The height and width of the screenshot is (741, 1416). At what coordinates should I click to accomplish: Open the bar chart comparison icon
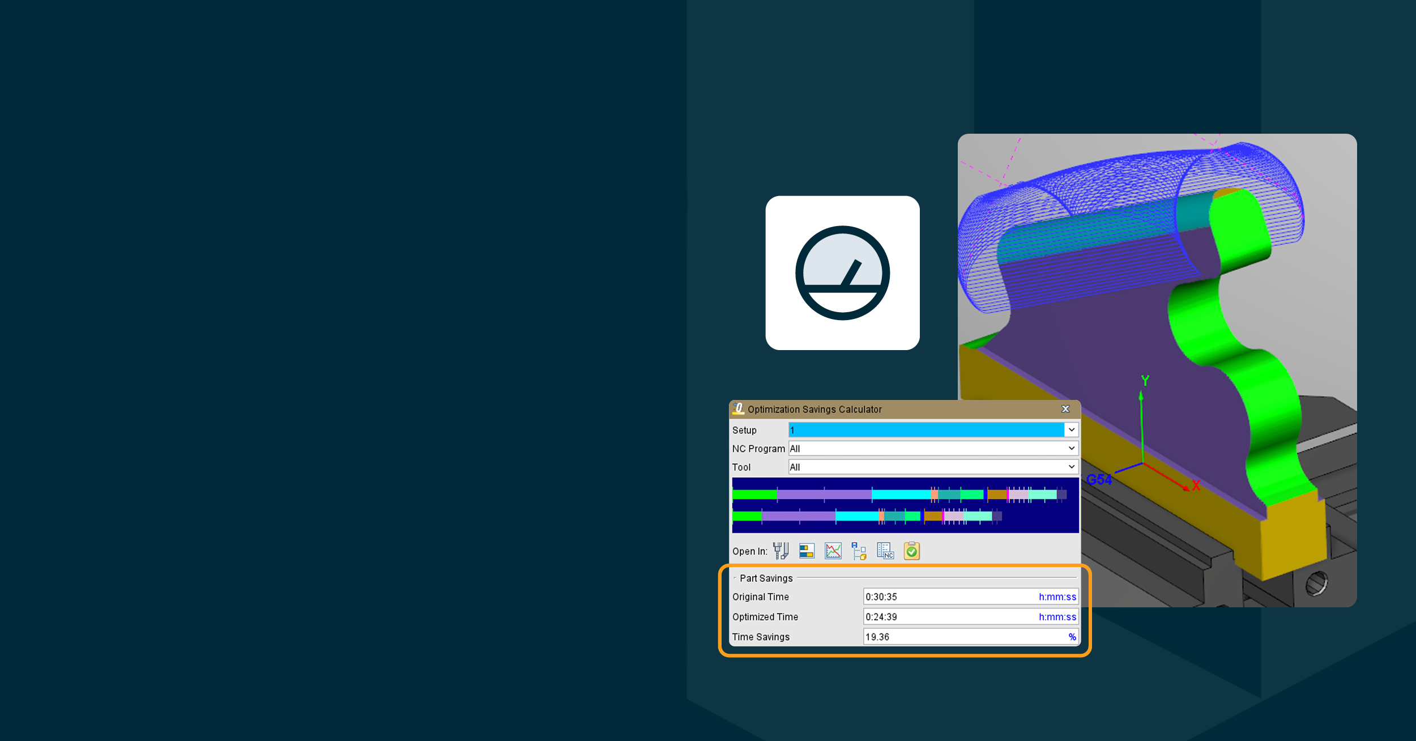pyautogui.click(x=807, y=551)
